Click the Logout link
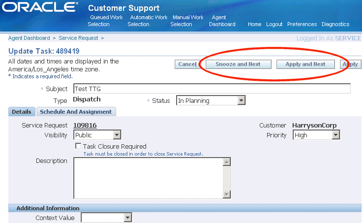362x223 pixels. tap(274, 24)
